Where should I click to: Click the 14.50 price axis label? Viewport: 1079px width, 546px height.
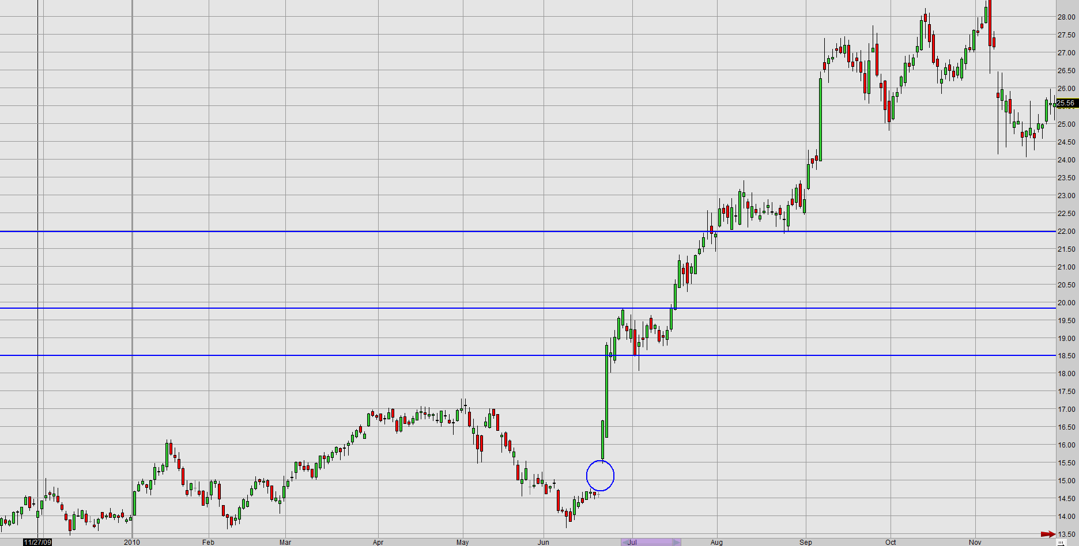tap(1066, 499)
